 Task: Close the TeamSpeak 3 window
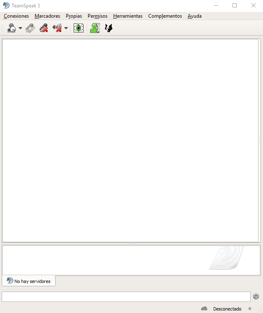tap(254, 6)
